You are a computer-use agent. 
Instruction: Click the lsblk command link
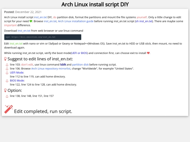[x=63, y=65]
